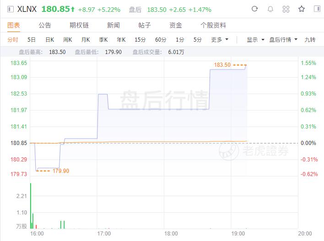324x241 pixels.
Task: Open the price alert bell icon
Action: [270, 9]
